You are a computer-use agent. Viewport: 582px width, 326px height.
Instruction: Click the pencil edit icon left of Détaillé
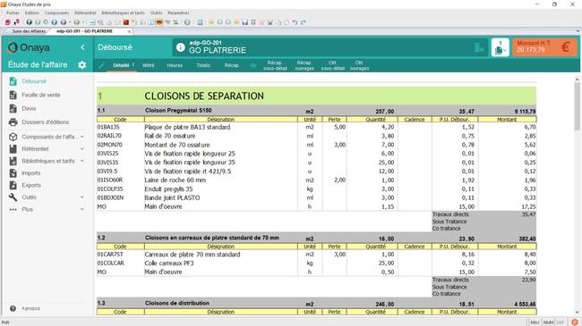[101, 65]
